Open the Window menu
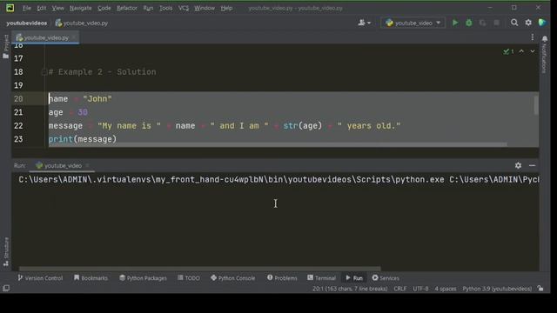 click(205, 8)
